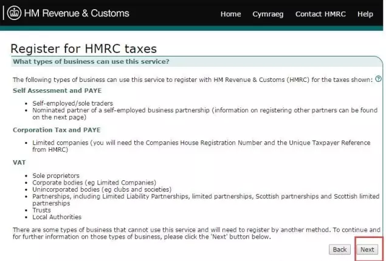Switch to the Cymraeg language version

(268, 14)
